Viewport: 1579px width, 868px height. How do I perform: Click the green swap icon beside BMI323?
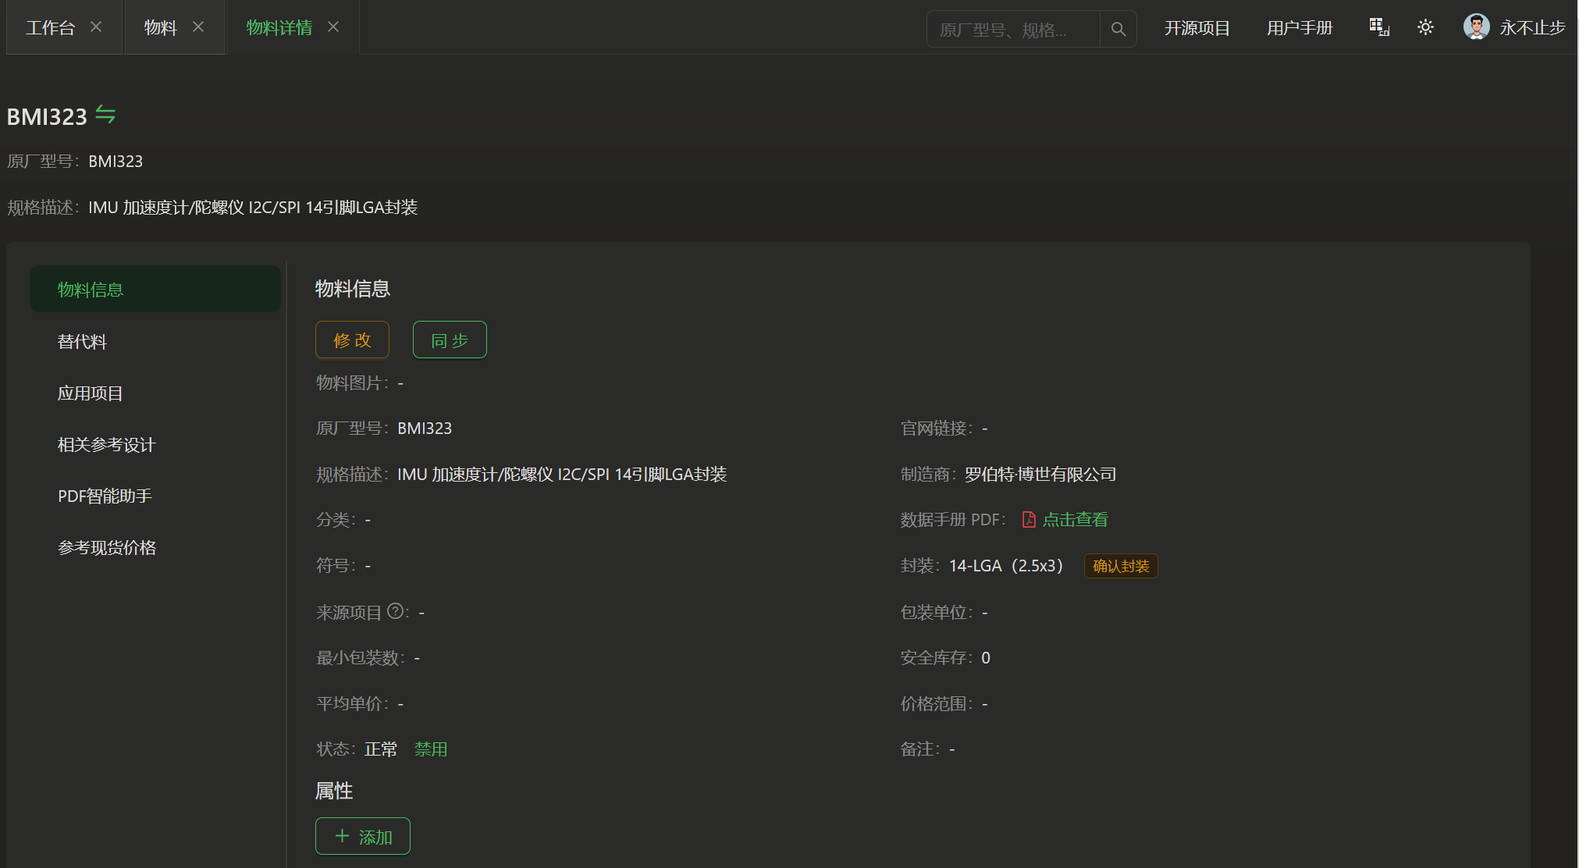(107, 115)
